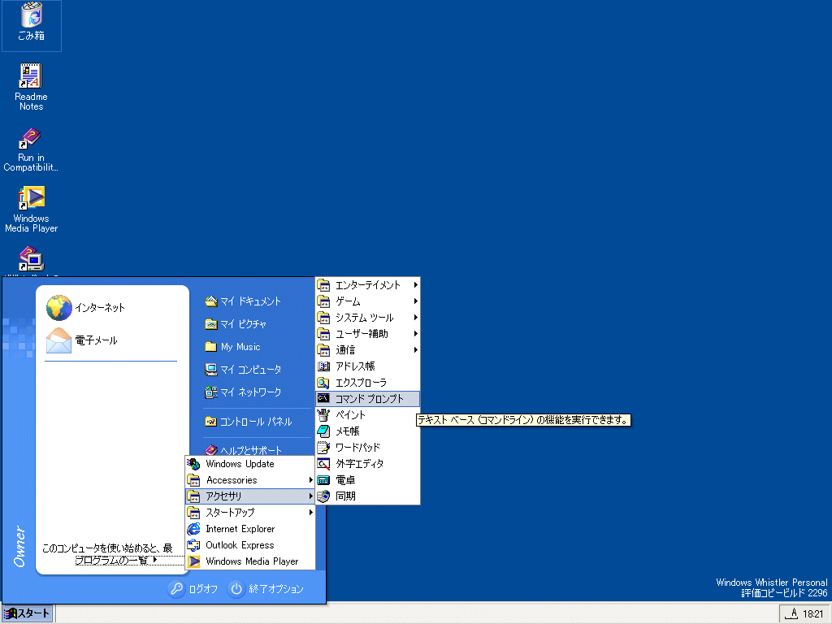Screen dimensions: 832x624
Task: Expand the ユーザー補助 submenu arrow
Action: pos(415,334)
